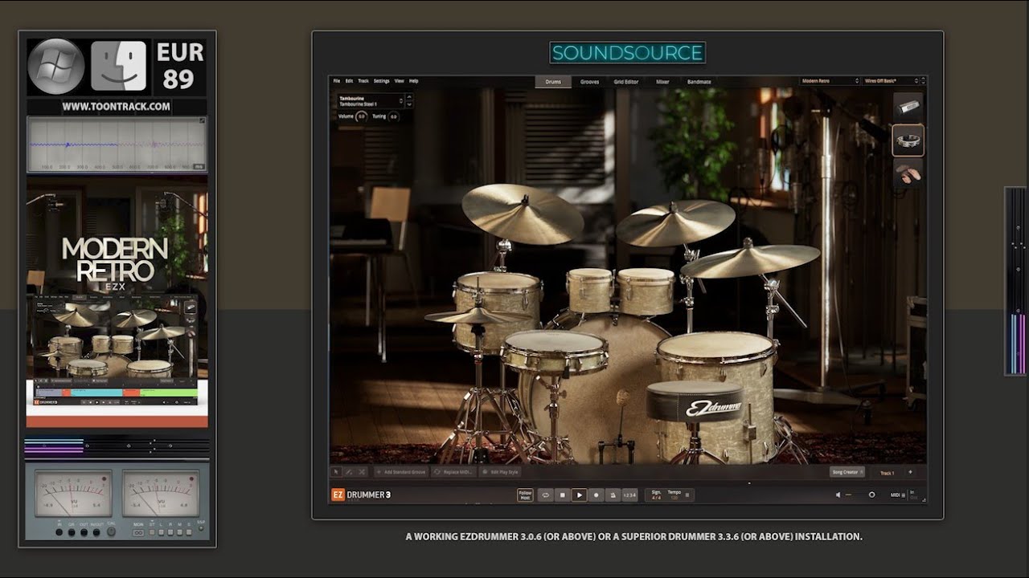The width and height of the screenshot is (1029, 578).
Task: Open the Track menu
Action: pos(363,81)
